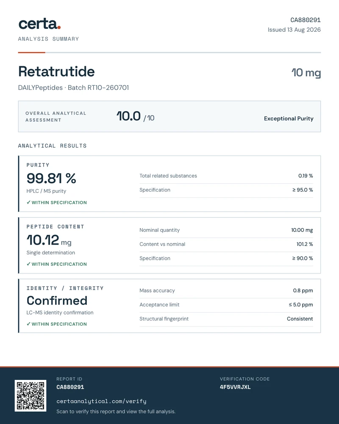The image size is (339, 424).
Task: Click the 'Confirmed' identity result
Action: (57, 301)
